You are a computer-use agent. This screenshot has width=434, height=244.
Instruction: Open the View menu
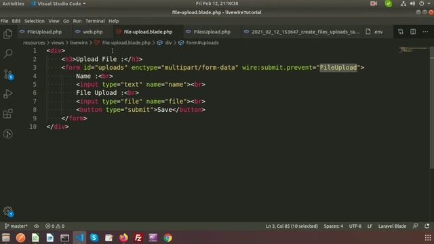[x=54, y=21]
